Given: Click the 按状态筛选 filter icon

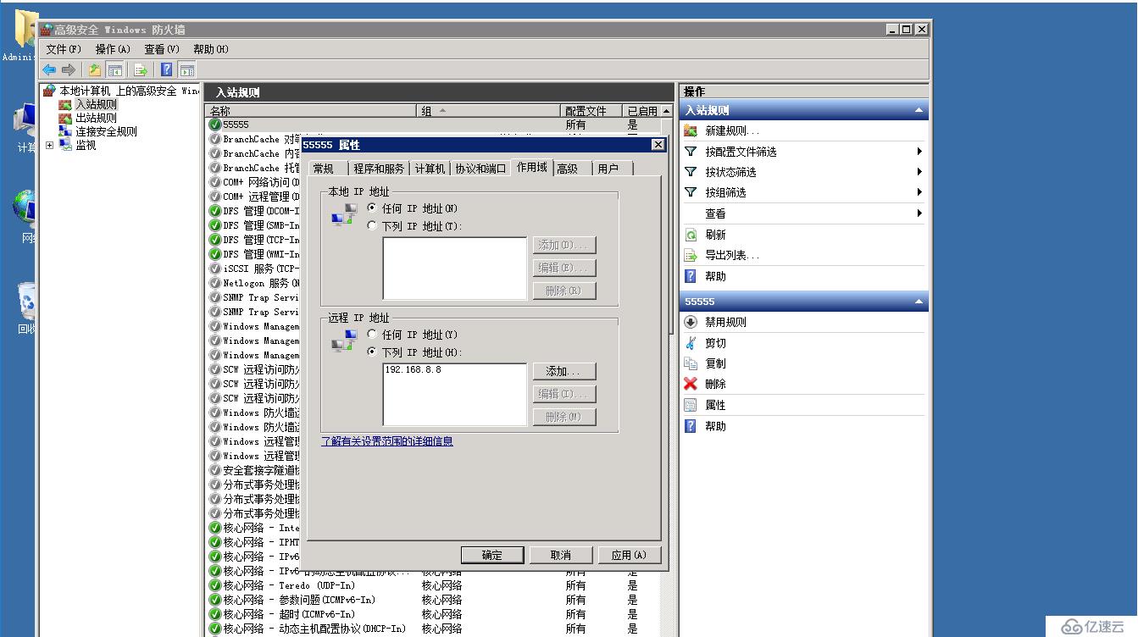Looking at the screenshot, I should pyautogui.click(x=691, y=172).
